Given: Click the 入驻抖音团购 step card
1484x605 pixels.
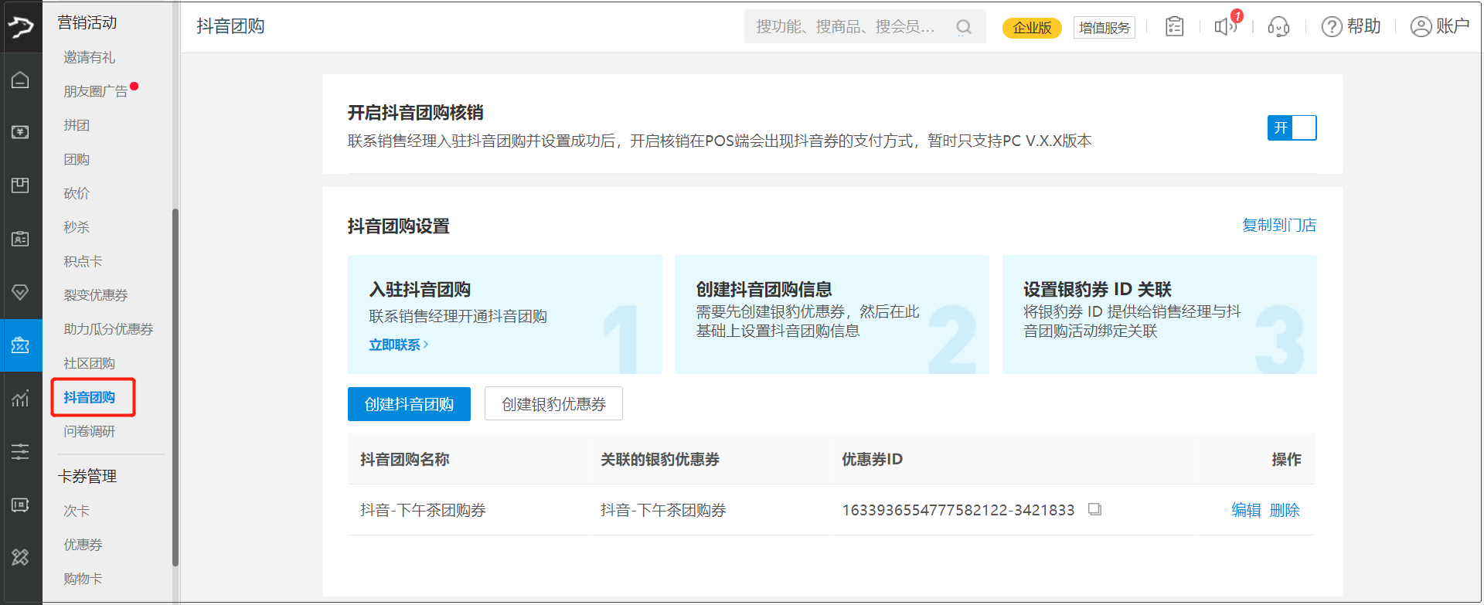Looking at the screenshot, I should coord(505,314).
